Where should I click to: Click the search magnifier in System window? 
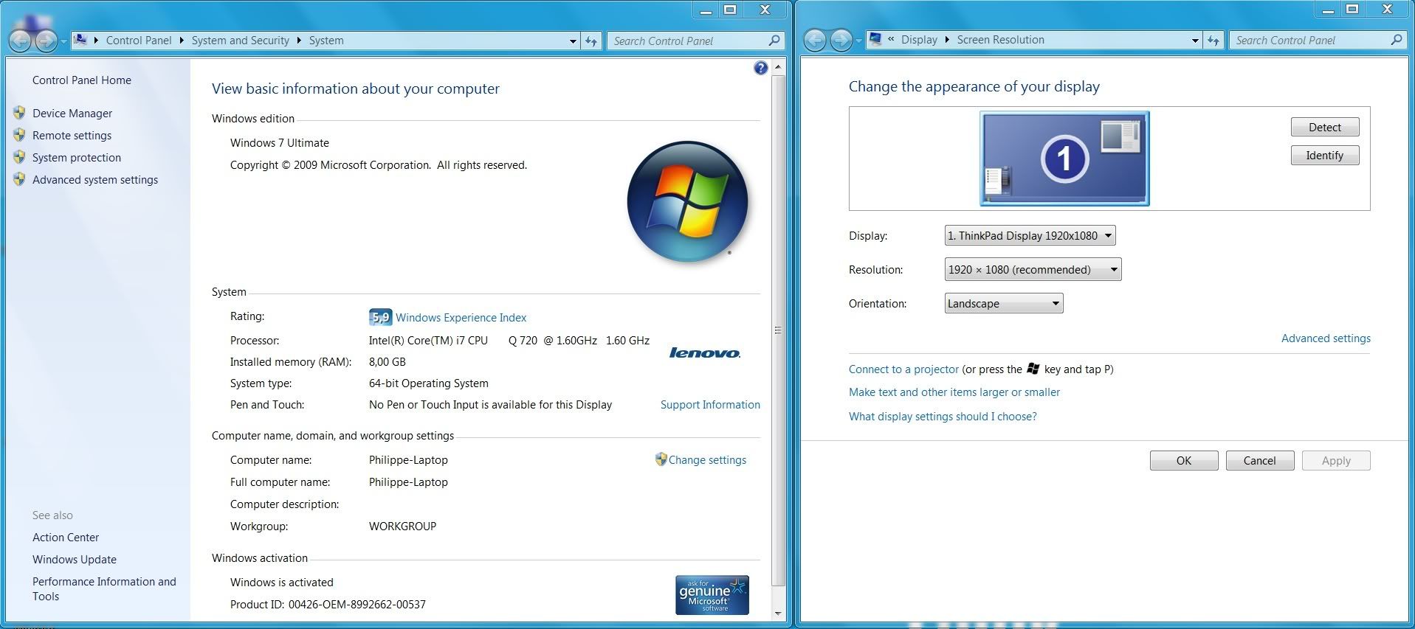[774, 41]
